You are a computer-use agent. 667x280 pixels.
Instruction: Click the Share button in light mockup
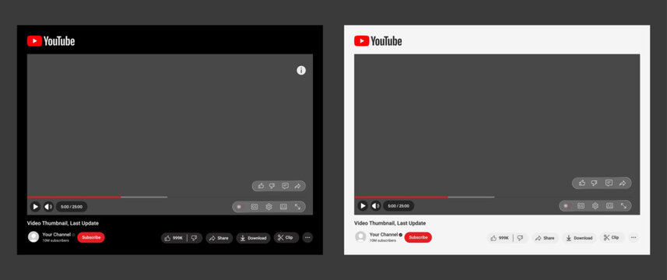[545, 238]
